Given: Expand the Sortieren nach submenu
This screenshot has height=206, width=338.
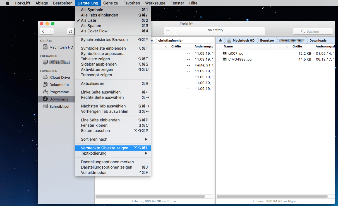Looking at the screenshot, I should (113, 139).
